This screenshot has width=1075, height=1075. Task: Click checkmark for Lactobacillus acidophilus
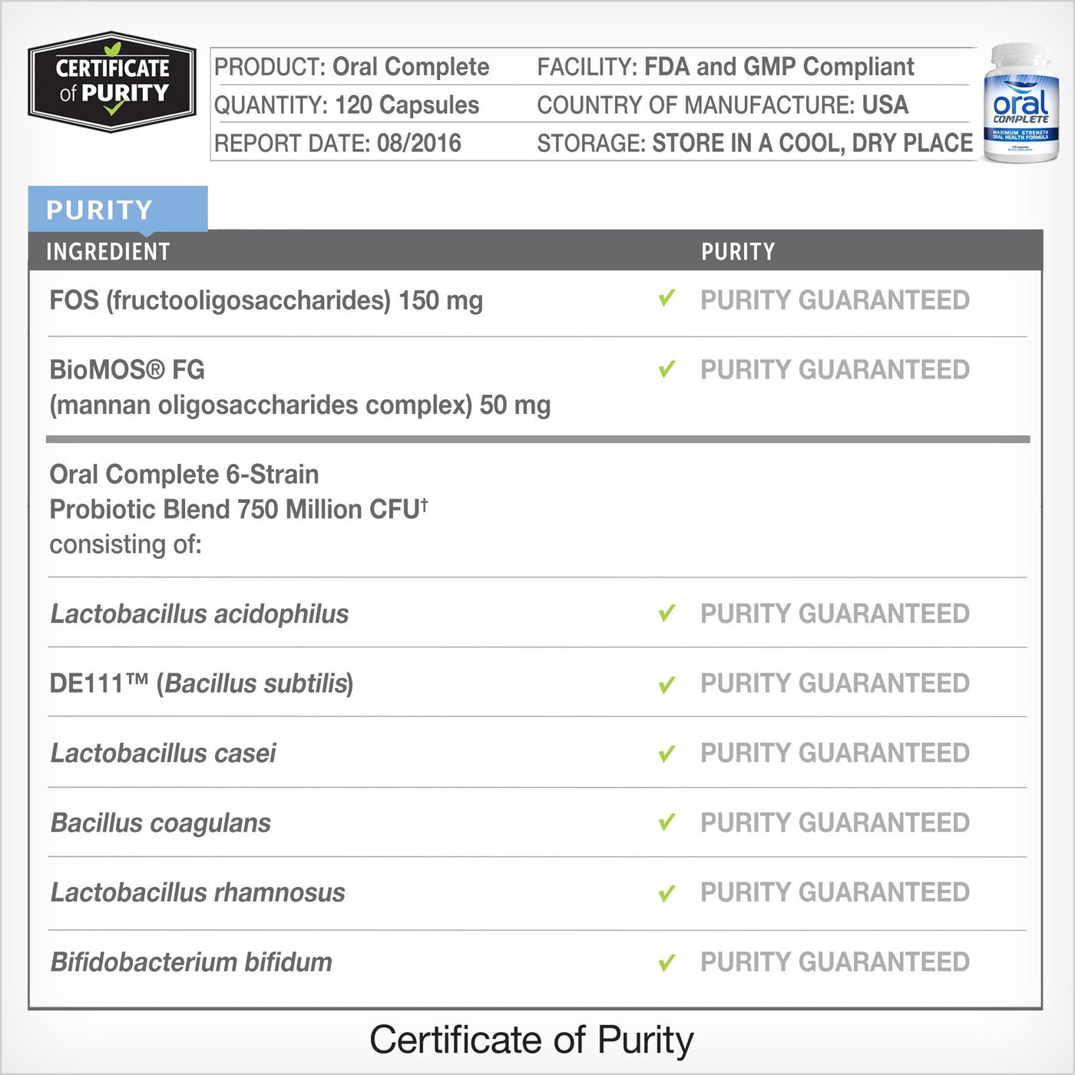(x=666, y=614)
